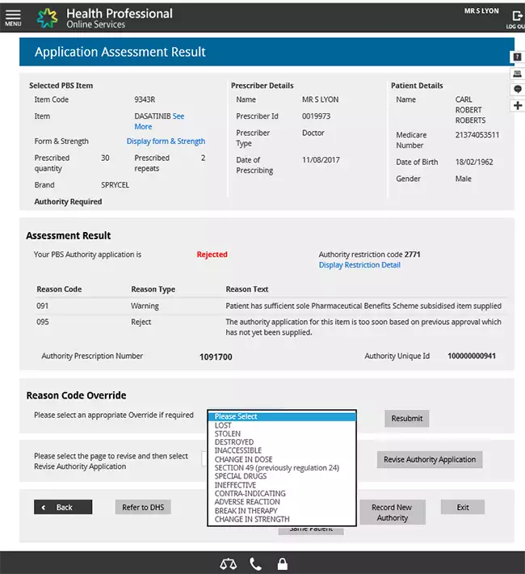
Task: Click the Resubmit button
Action: tap(406, 418)
